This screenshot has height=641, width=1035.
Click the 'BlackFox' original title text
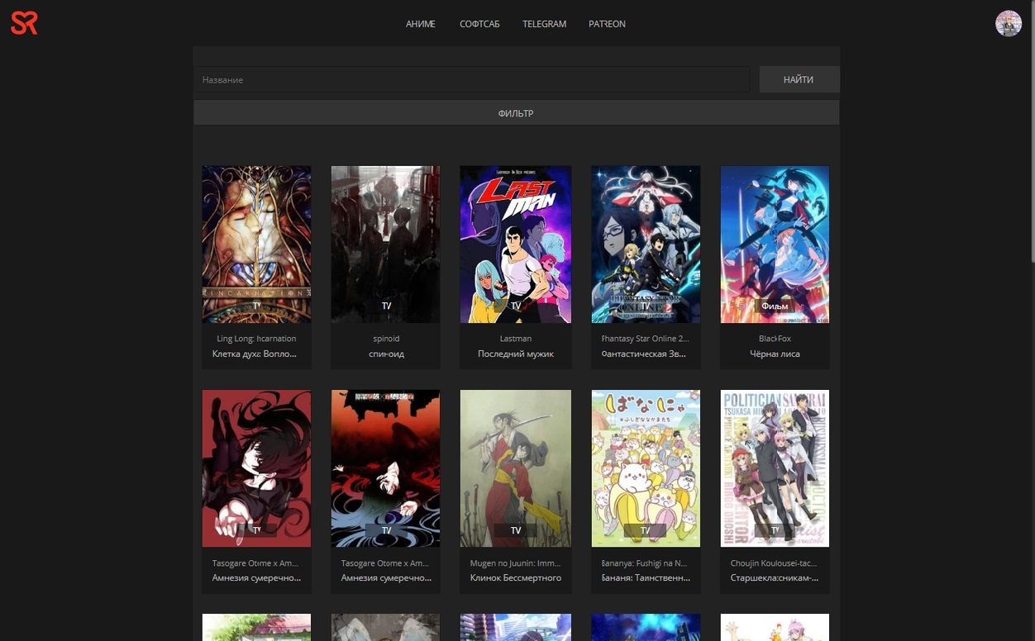tap(775, 339)
